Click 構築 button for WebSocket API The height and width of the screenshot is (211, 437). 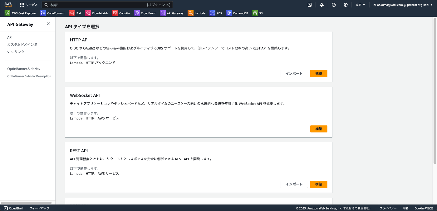(319, 129)
